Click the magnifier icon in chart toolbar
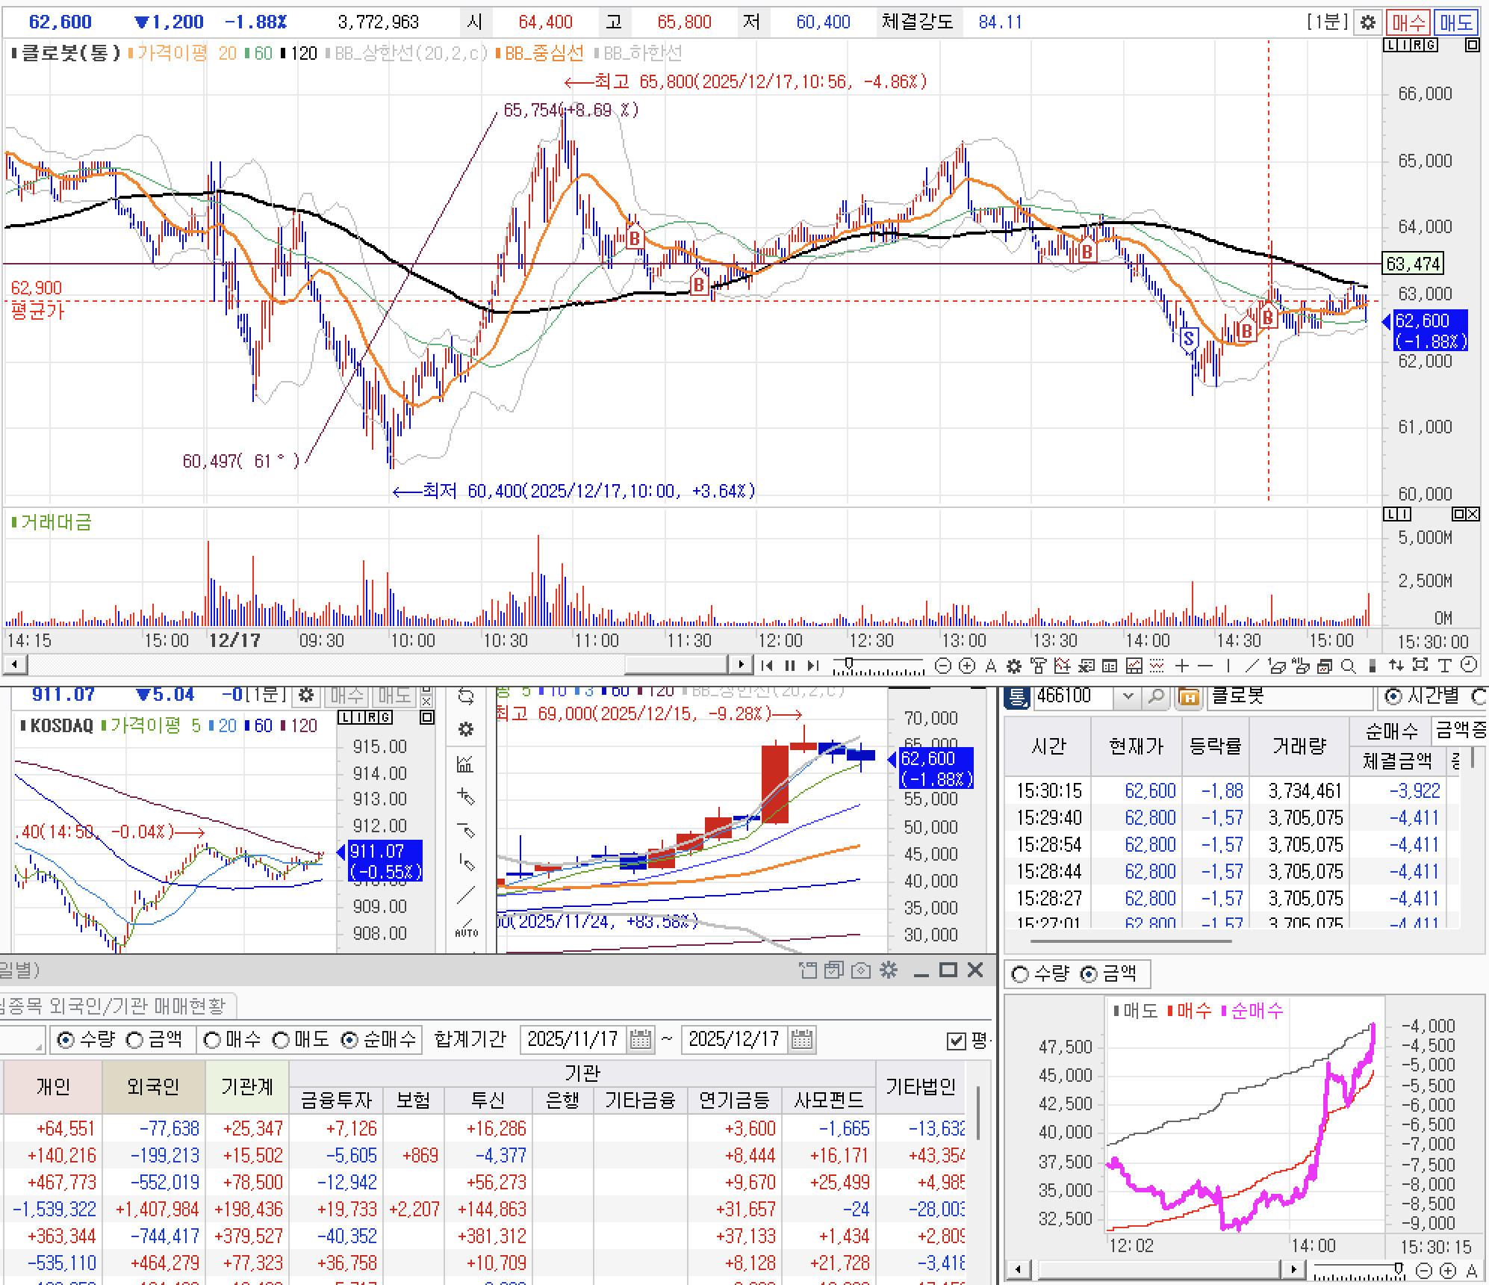The image size is (1489, 1285). [1349, 666]
